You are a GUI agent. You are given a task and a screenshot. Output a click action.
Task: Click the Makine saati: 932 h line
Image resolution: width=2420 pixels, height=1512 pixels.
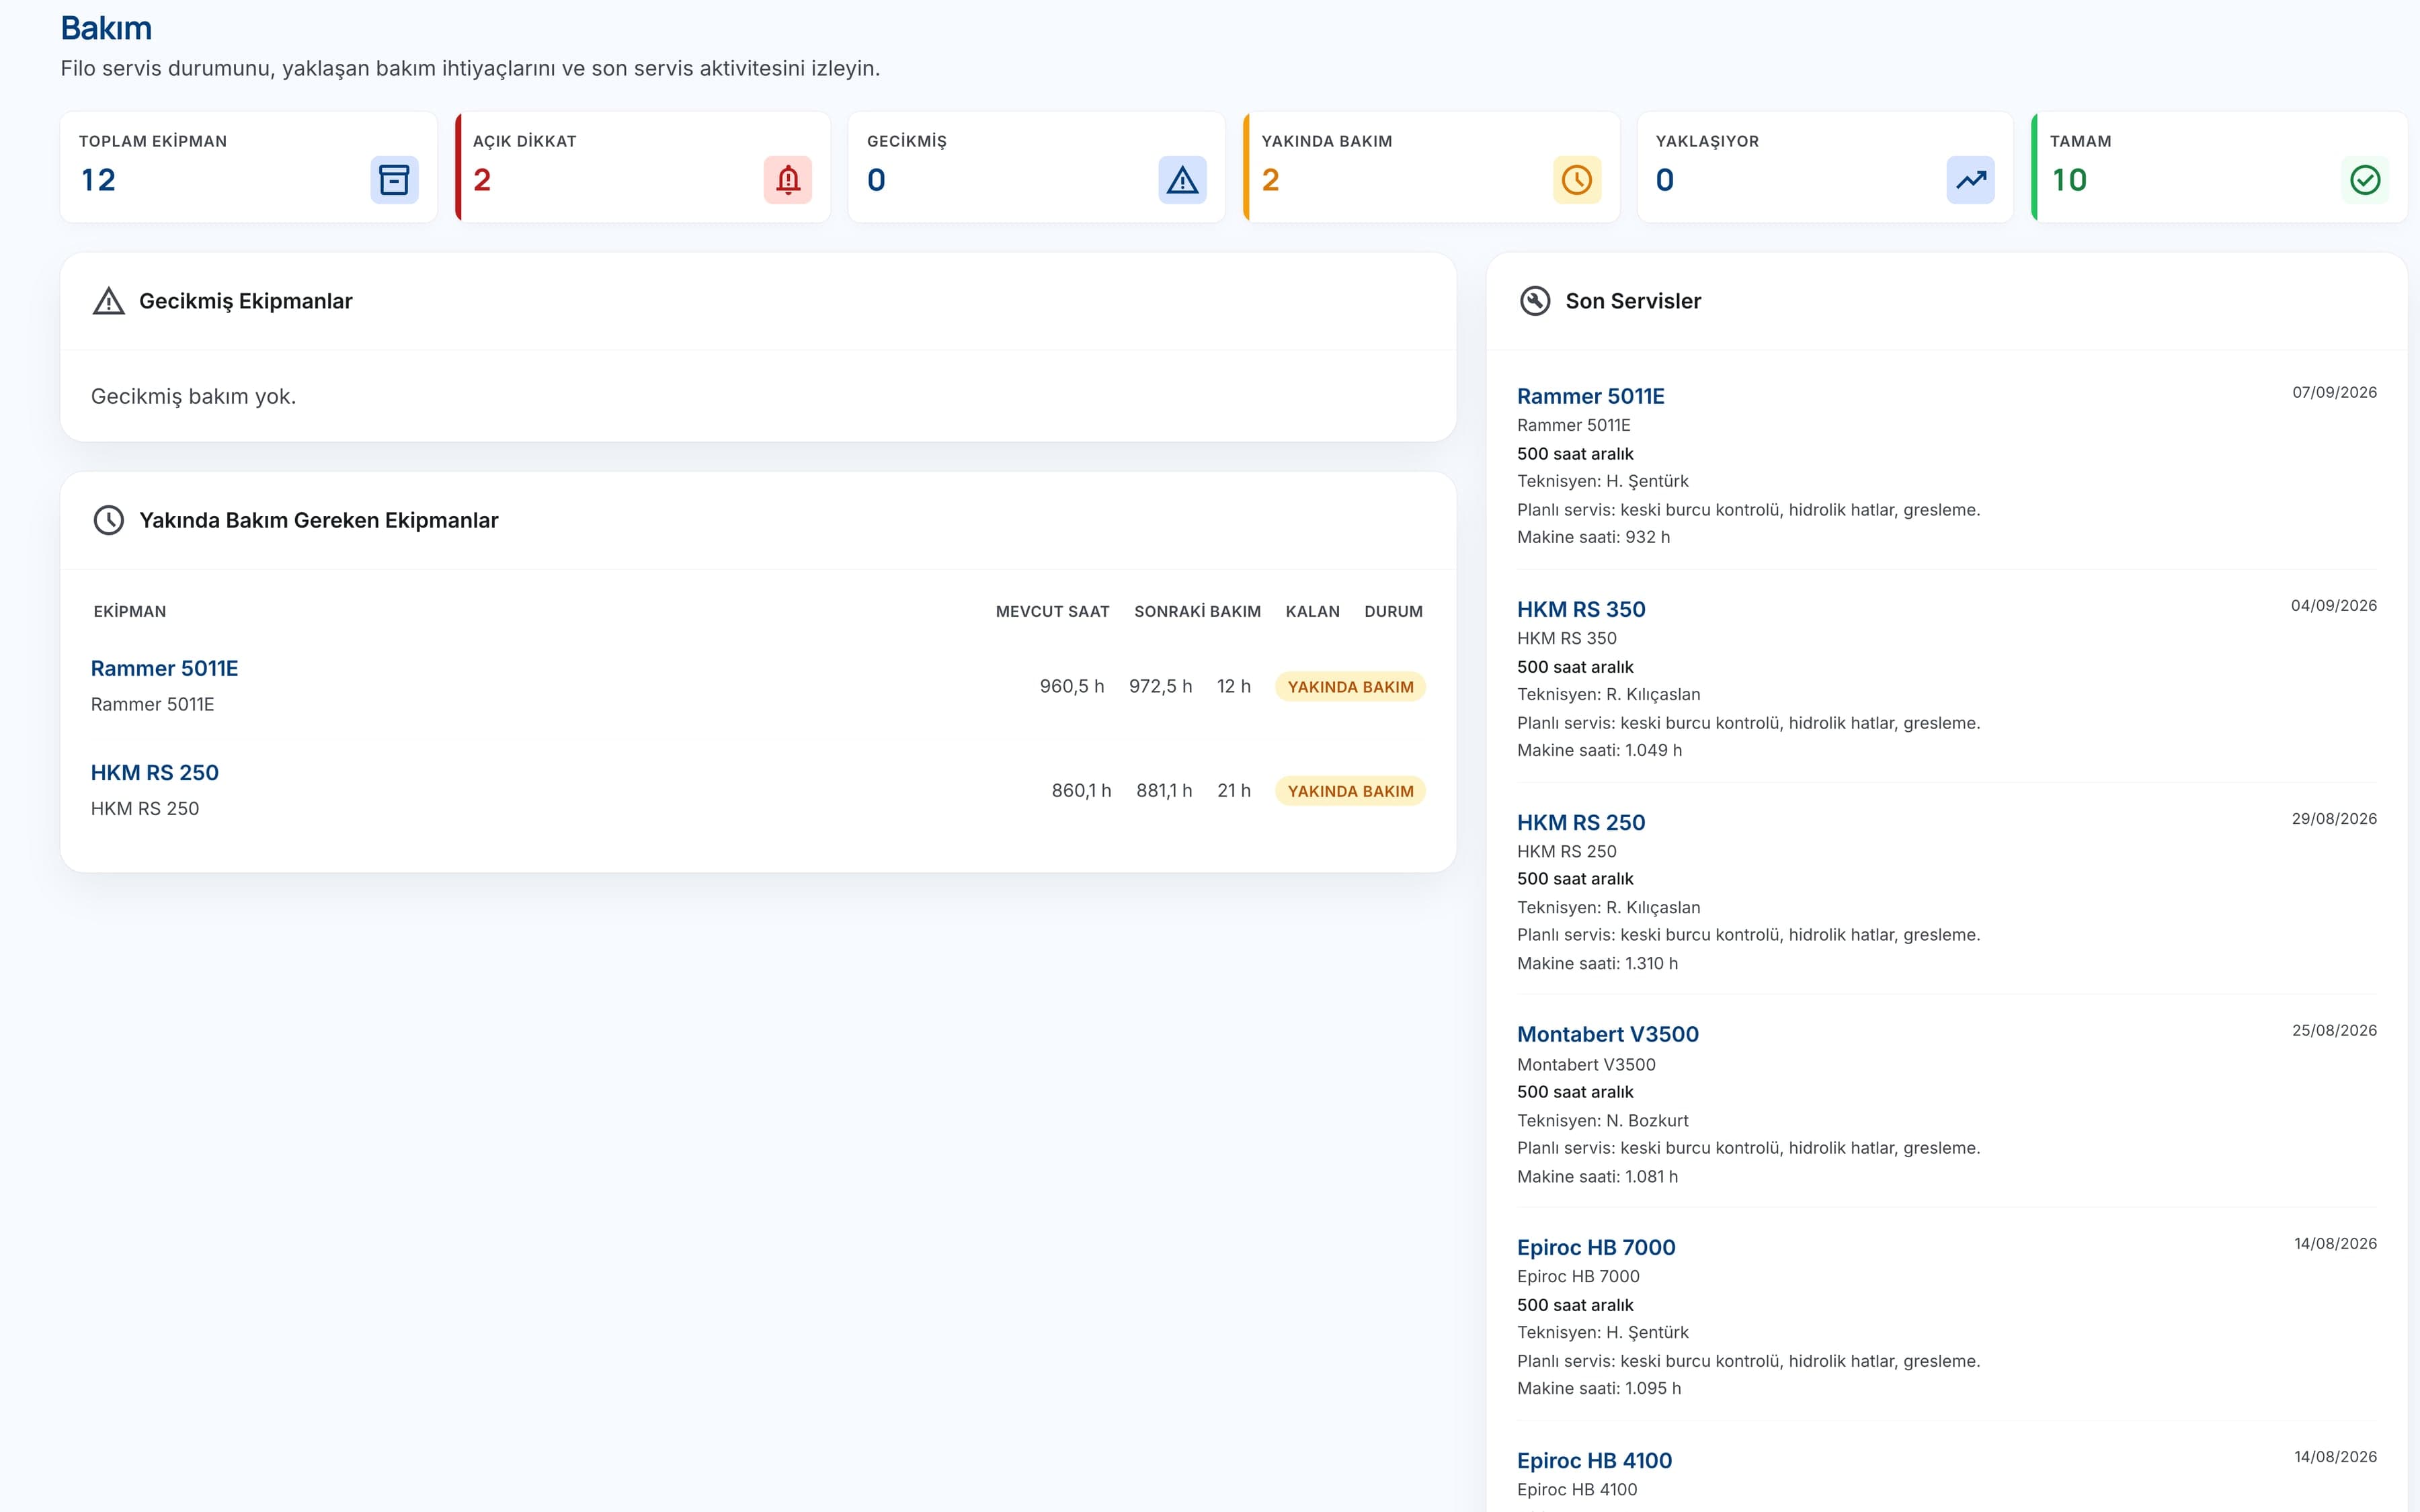pyautogui.click(x=1593, y=537)
